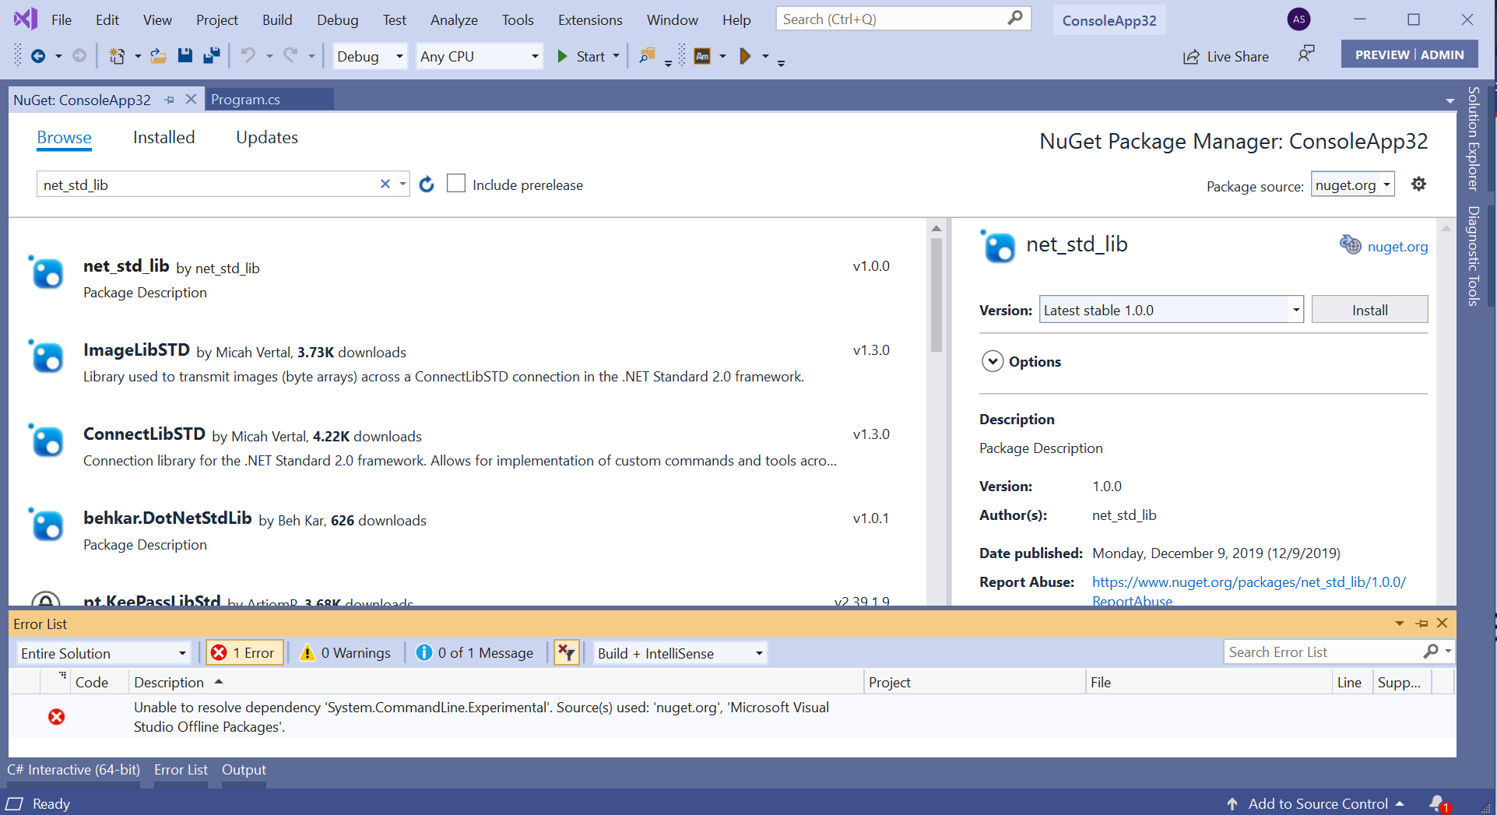Image resolution: width=1497 pixels, height=815 pixels.
Task: Click the orange run arrow toolbar icon
Action: click(x=745, y=56)
